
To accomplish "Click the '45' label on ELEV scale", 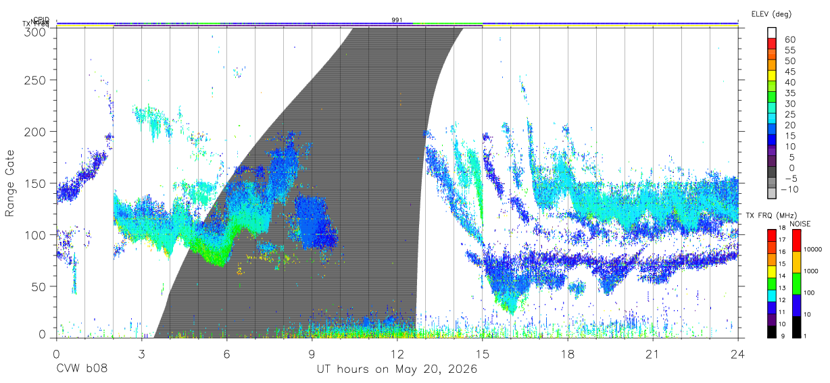I will coord(789,72).
